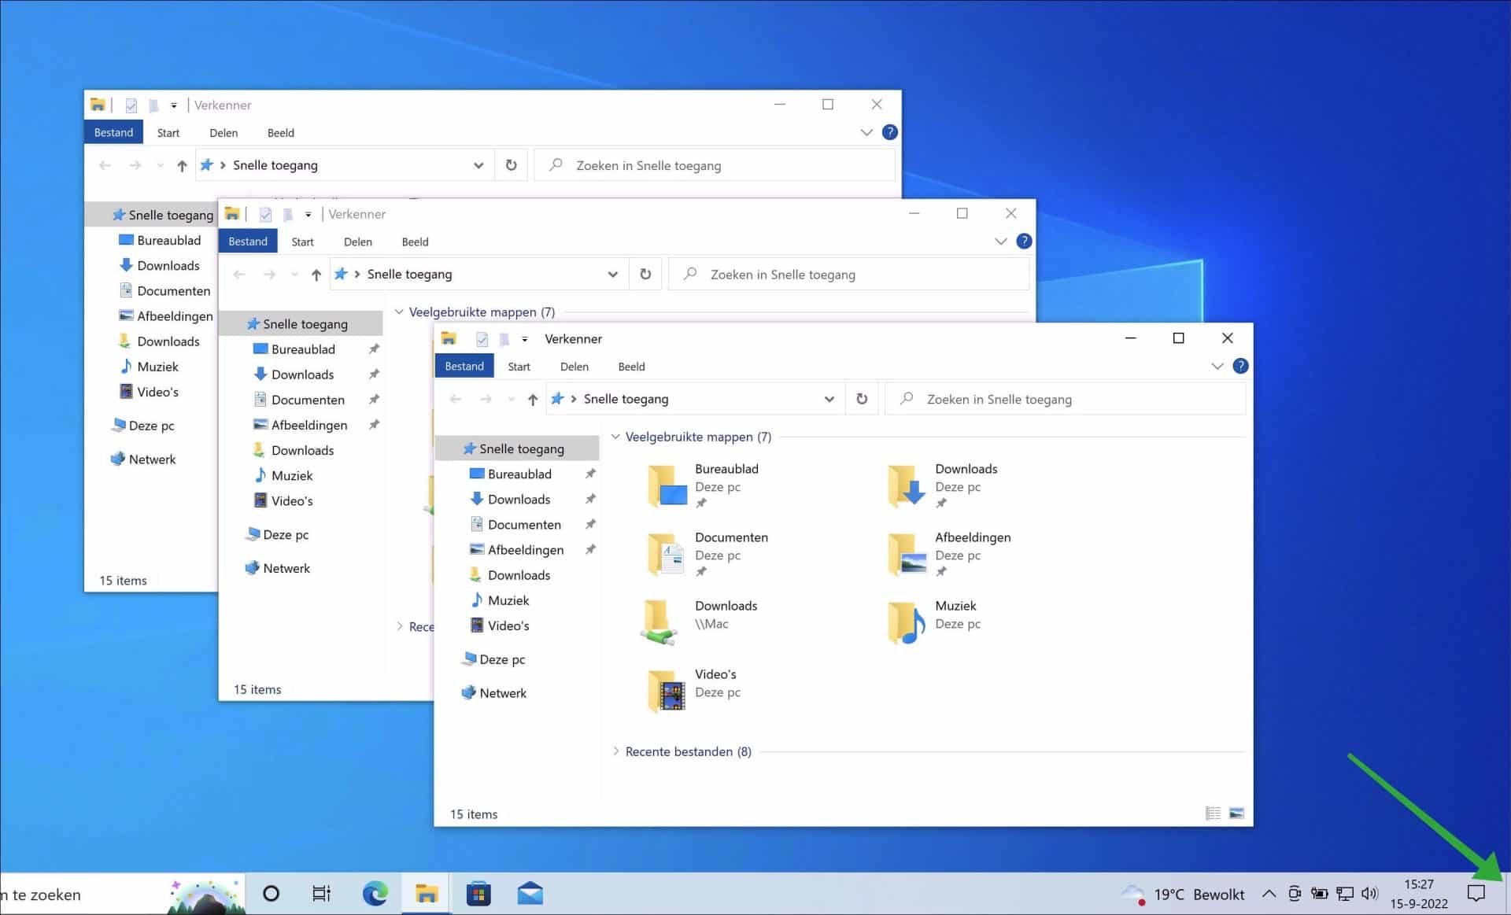1511x915 pixels.
Task: Open Action Center notification icon
Action: [x=1477, y=893]
